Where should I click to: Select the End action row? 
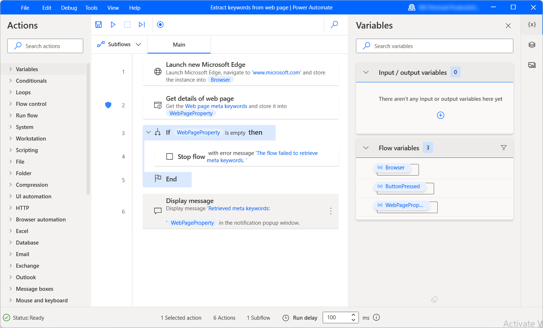tap(167, 180)
